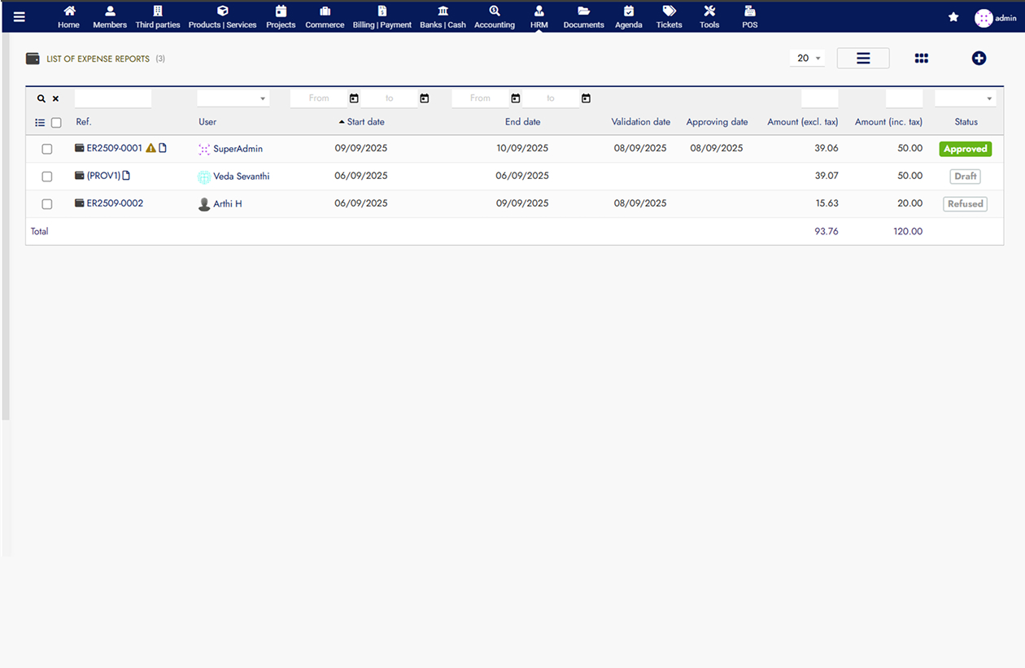Click the warning triangle icon next to ER2509-0001

150,148
